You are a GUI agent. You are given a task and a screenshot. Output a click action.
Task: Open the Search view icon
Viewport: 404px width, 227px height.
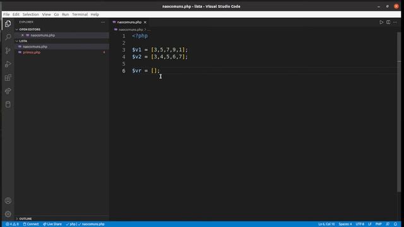pos(8,37)
